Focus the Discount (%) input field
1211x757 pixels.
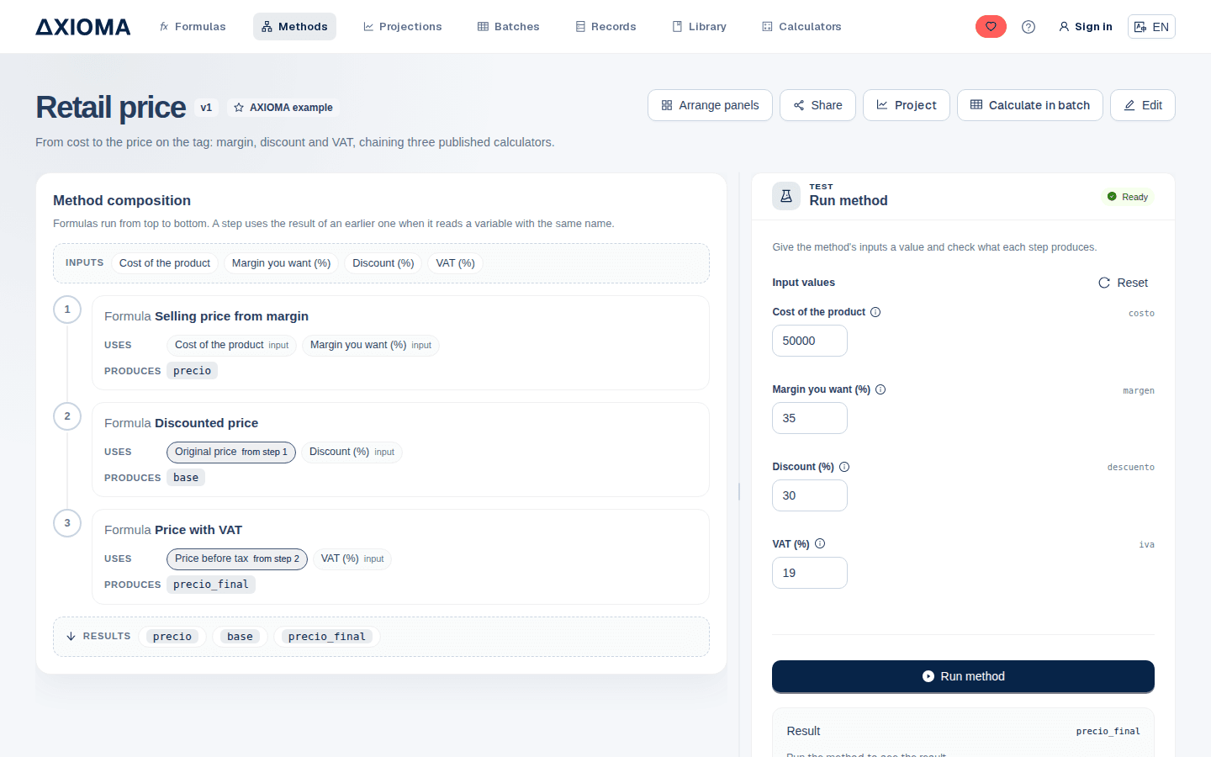point(810,495)
